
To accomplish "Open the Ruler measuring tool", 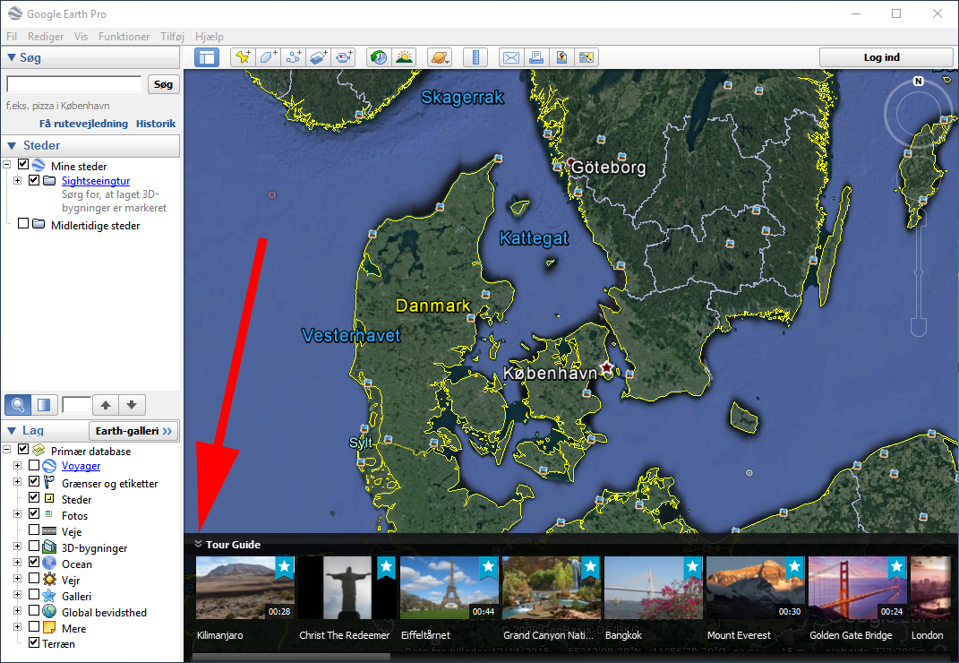I will 475,57.
